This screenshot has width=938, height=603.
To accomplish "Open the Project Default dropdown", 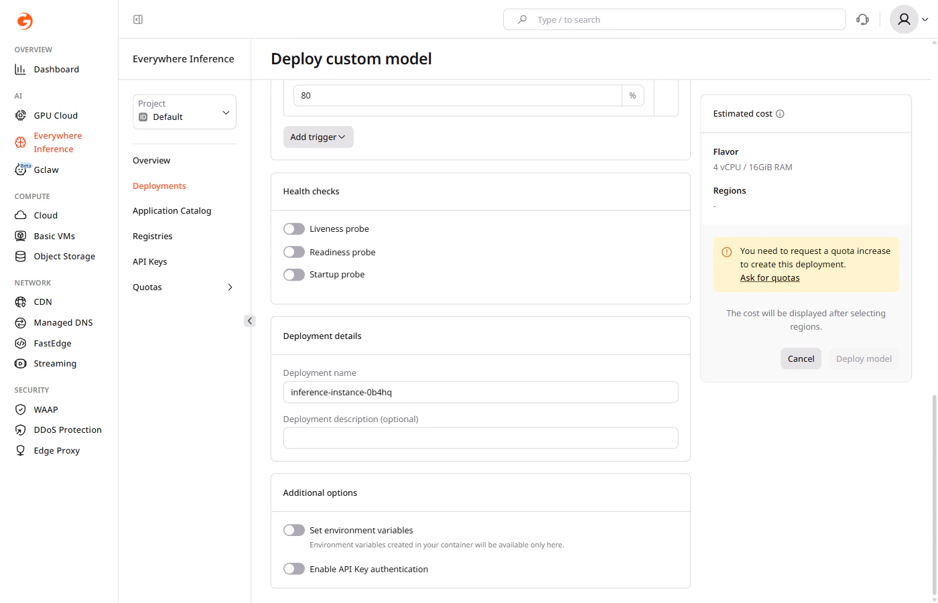I will click(185, 111).
